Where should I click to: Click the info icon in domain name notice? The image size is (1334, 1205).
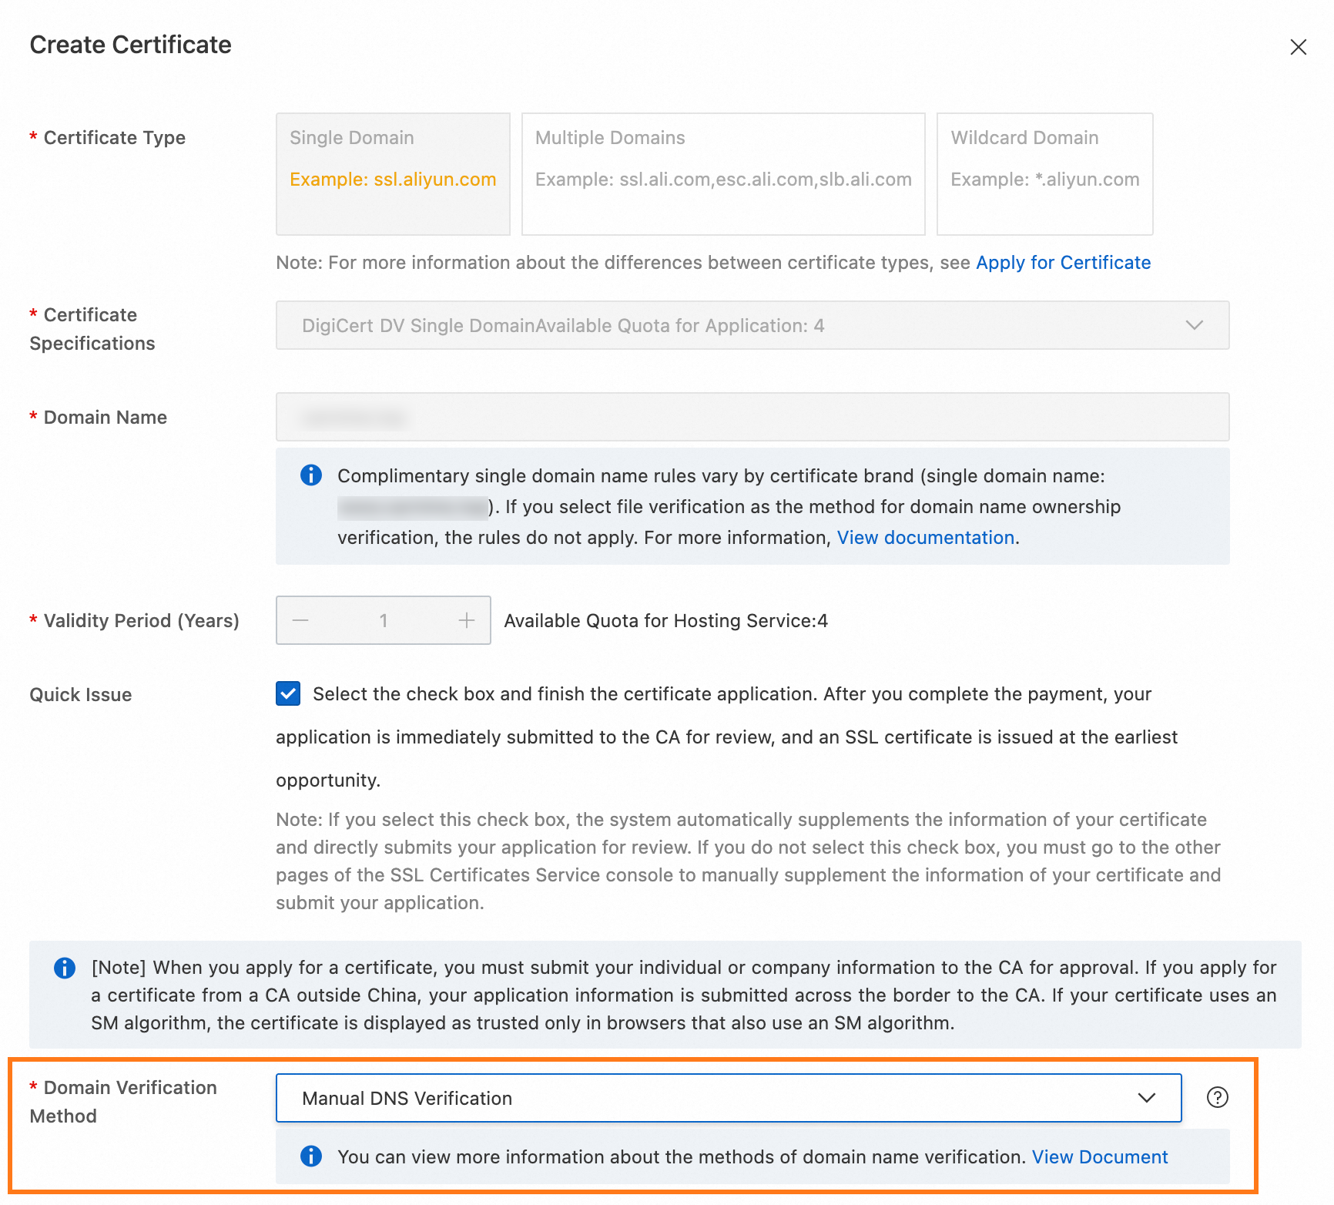click(x=311, y=475)
